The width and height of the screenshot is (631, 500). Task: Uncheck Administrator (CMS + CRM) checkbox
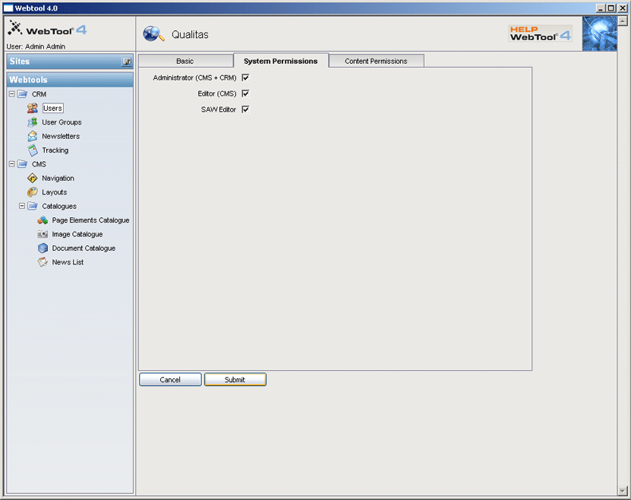point(245,78)
